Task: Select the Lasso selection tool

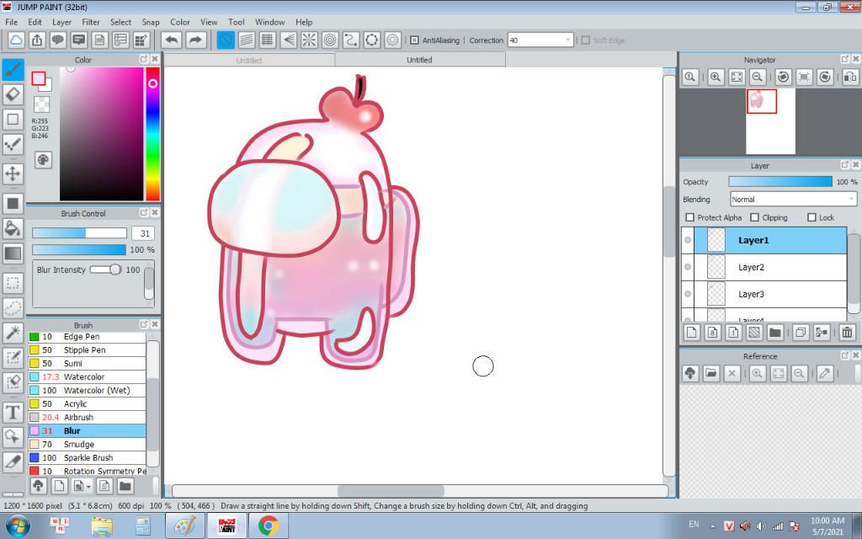Action: [x=13, y=308]
